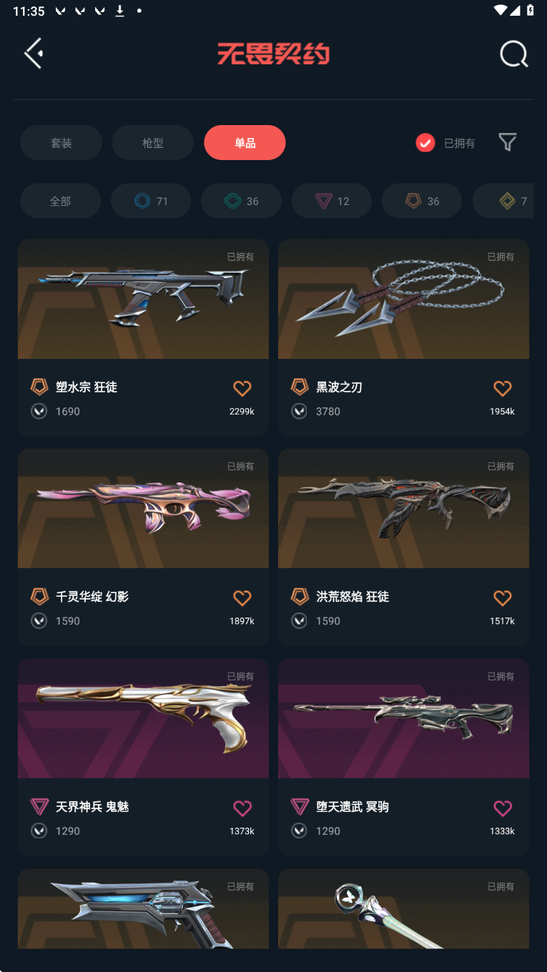
Task: Filter by pink triangle tier 12
Action: click(332, 201)
